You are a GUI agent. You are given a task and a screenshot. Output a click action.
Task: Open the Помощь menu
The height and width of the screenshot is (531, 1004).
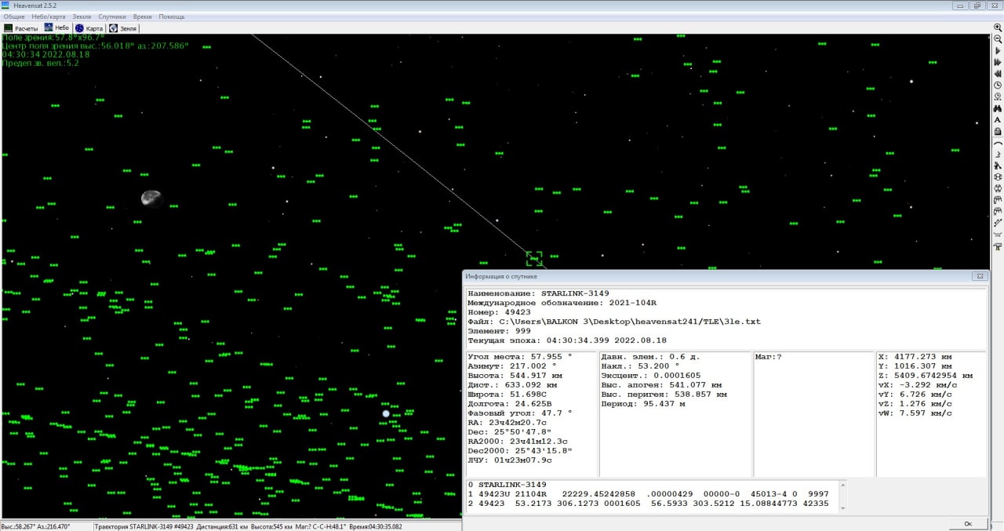point(172,16)
